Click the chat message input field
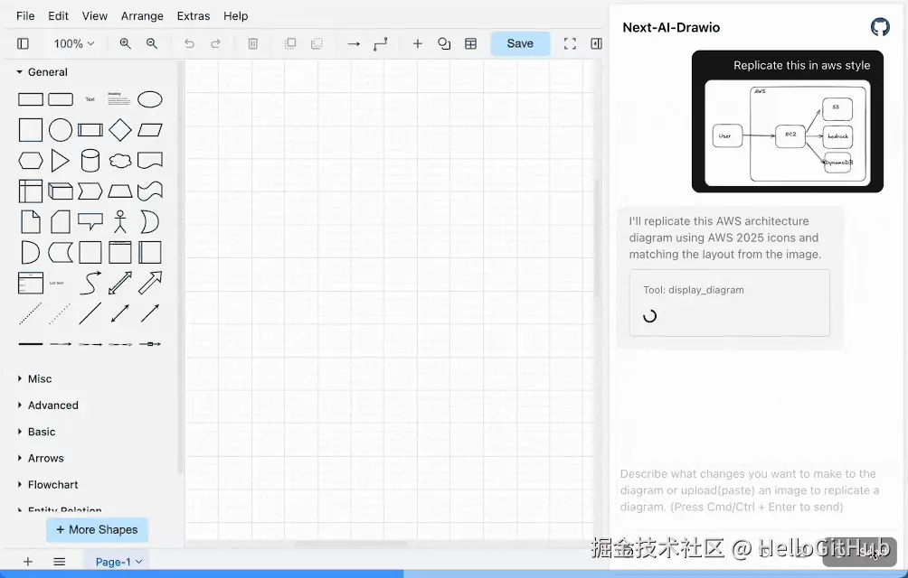The width and height of the screenshot is (908, 578). point(749,490)
